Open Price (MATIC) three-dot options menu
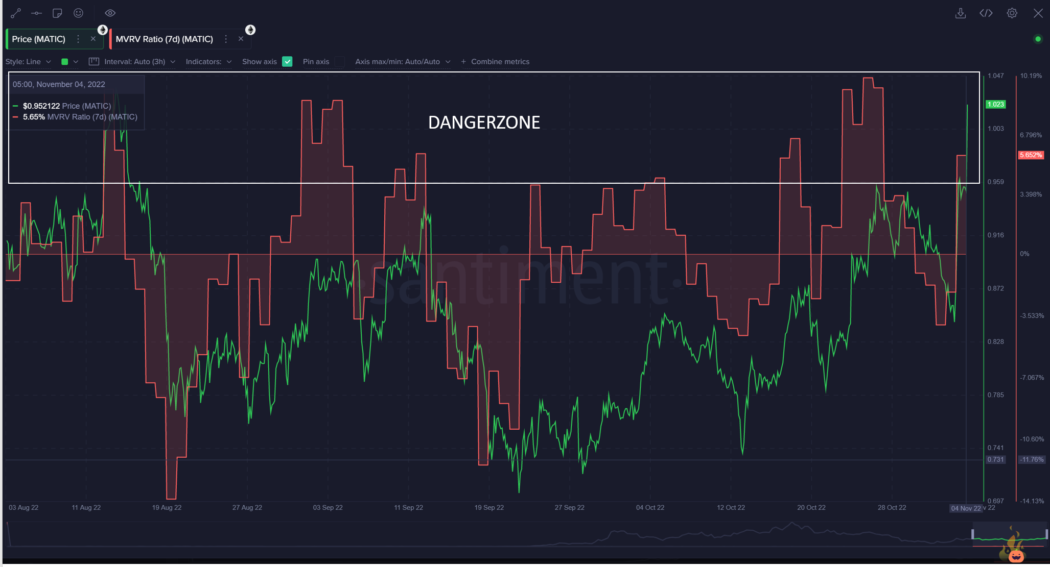 click(x=78, y=39)
